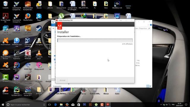
Task: Open the Mortal Kombat Komplete Edition shortcut
Action: (x=28, y=6)
